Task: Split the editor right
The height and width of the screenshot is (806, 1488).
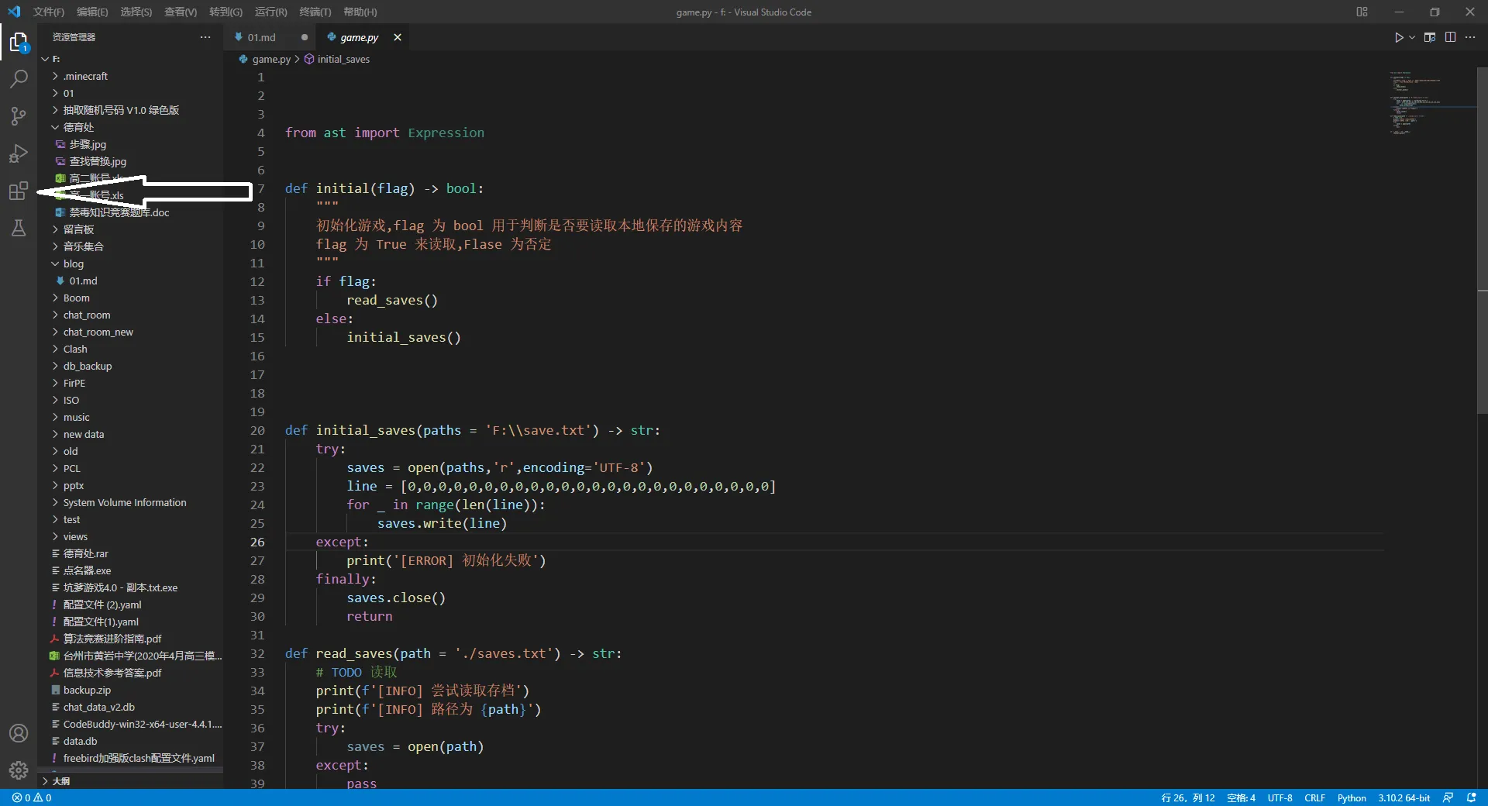Action: pos(1450,37)
